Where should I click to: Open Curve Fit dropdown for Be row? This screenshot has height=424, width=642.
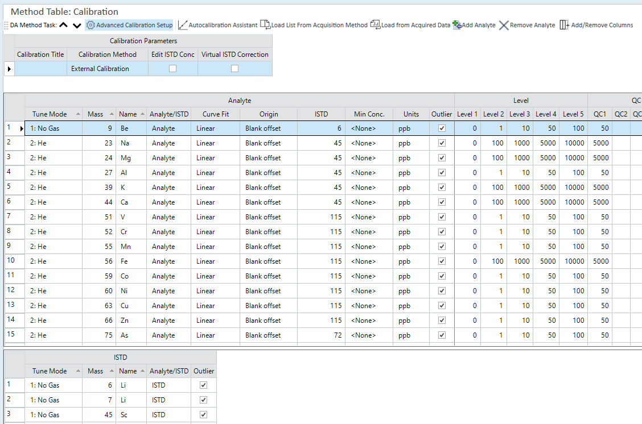tap(215, 128)
